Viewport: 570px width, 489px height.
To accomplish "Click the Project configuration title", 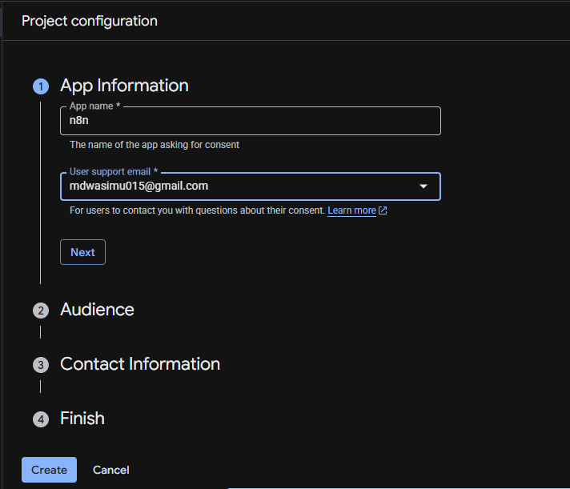I will (90, 21).
